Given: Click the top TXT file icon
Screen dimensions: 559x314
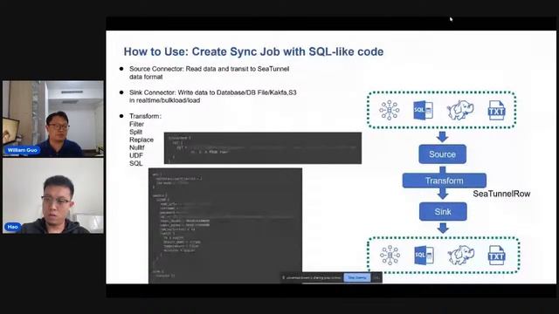Looking at the screenshot, I should click(497, 111).
